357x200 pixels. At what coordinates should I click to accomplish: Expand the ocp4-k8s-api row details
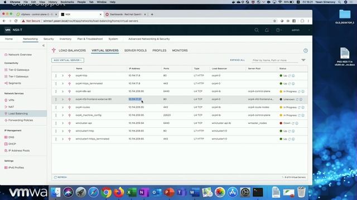63,91
